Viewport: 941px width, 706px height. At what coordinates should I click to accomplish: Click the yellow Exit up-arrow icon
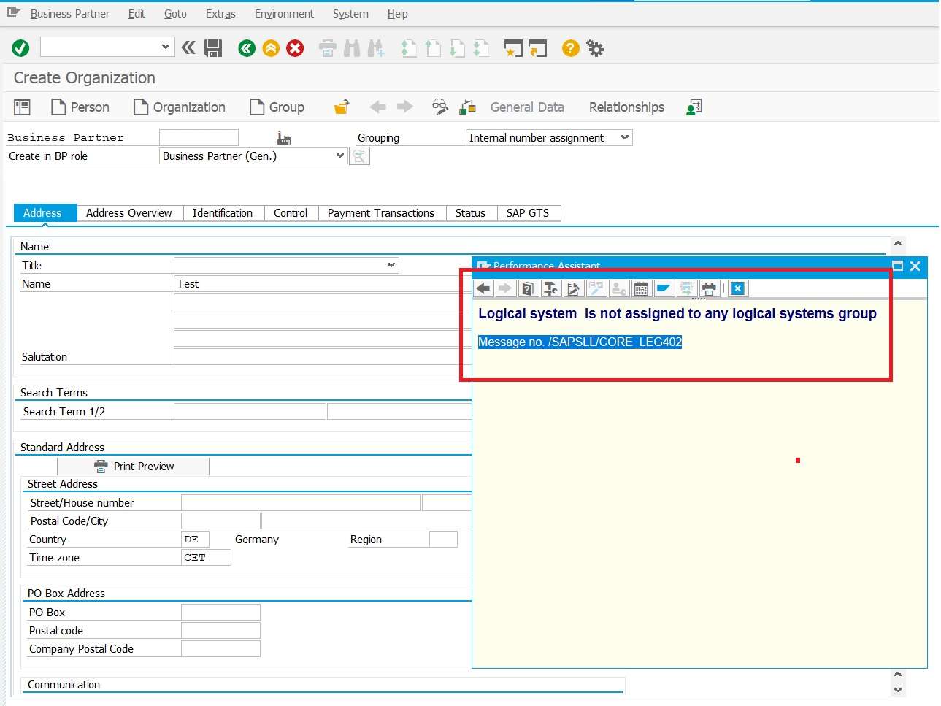271,48
